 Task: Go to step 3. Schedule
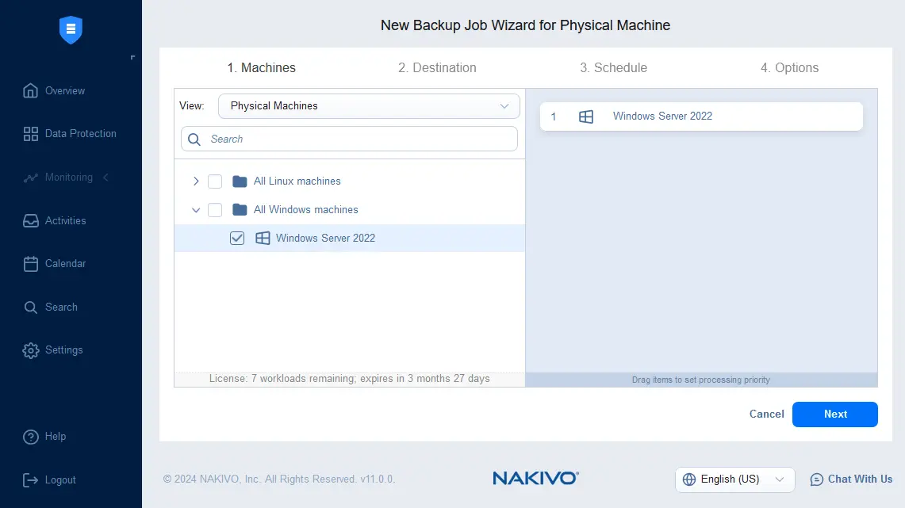[614, 67]
